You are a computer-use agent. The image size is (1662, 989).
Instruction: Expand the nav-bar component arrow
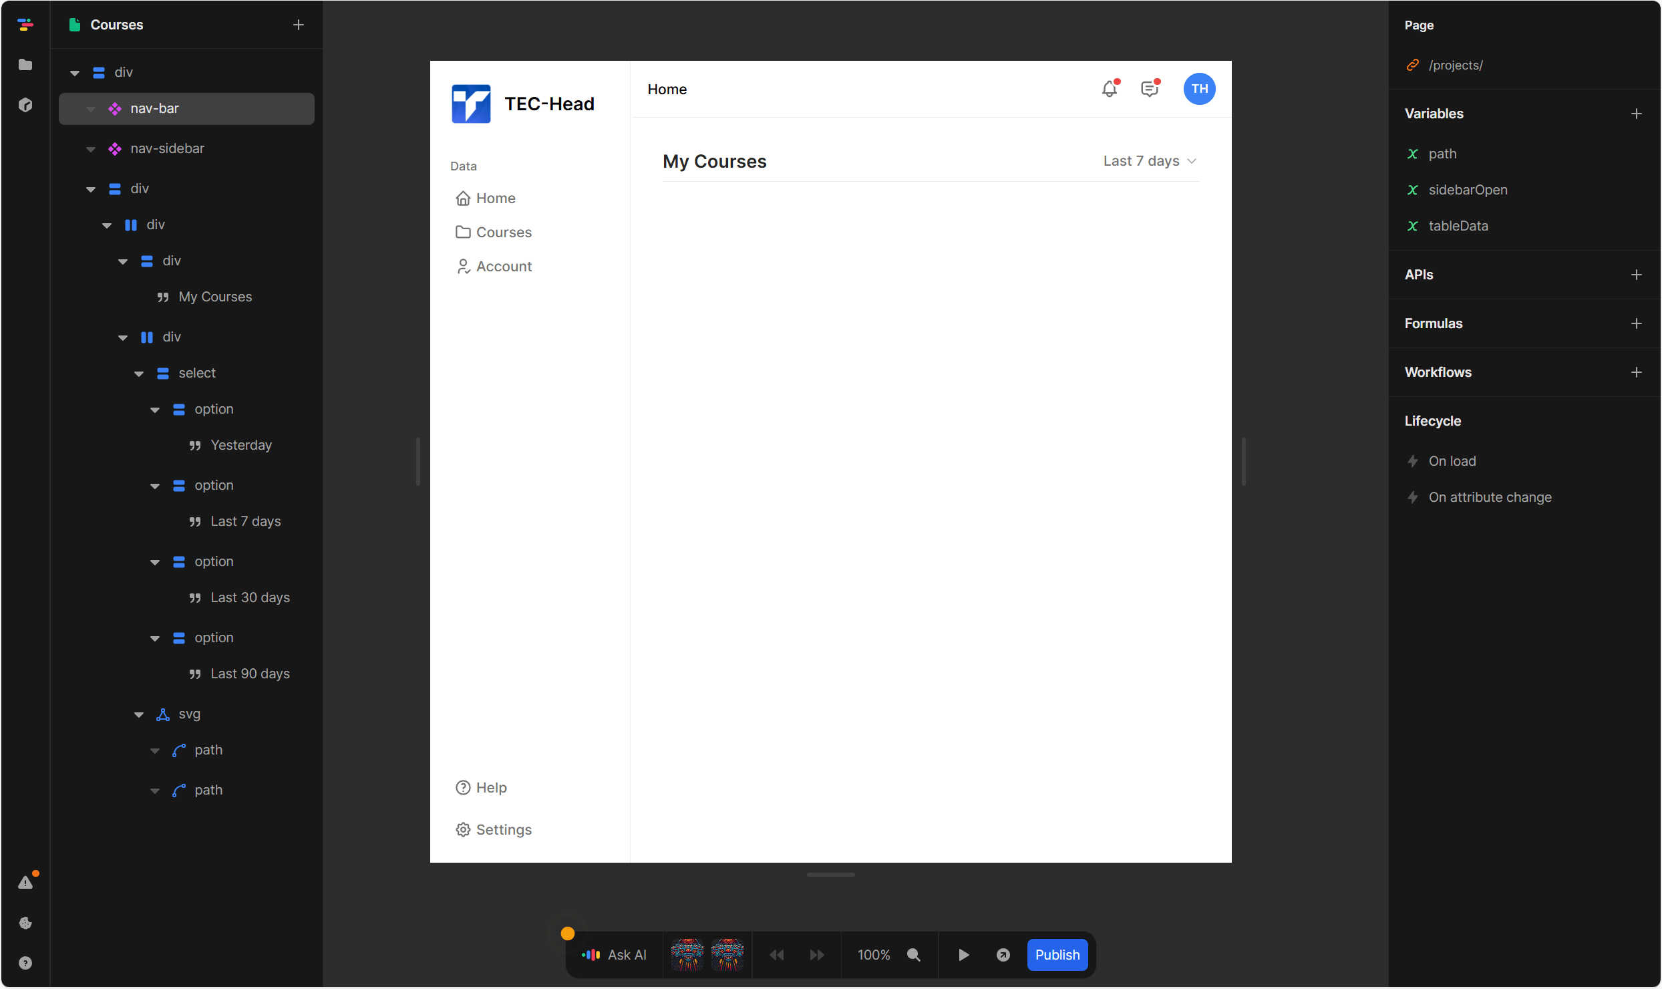(x=91, y=109)
